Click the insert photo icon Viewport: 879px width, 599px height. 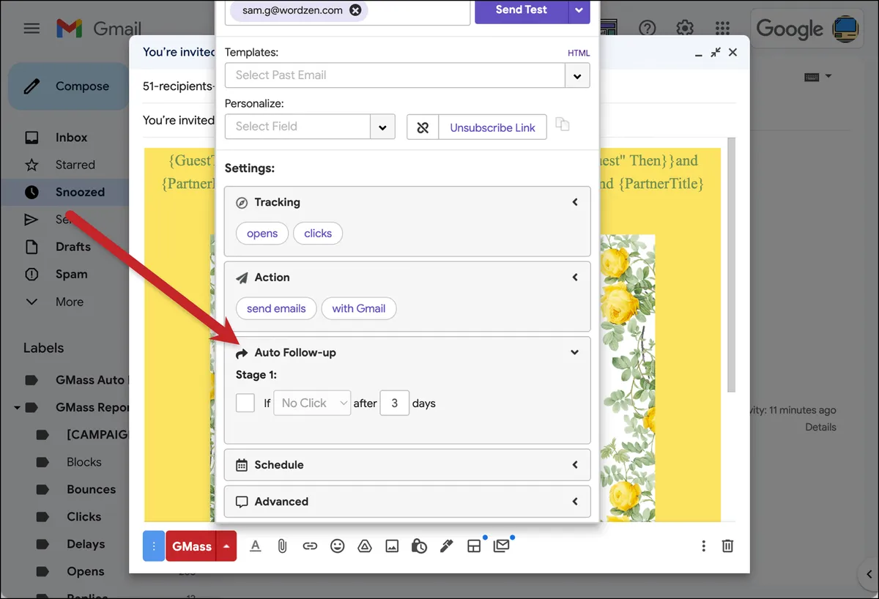(392, 546)
